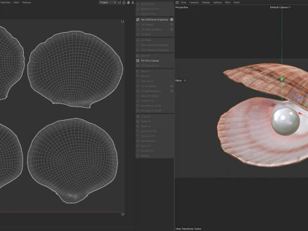This screenshot has width=308, height=231.
Task: Click the View Transform: Scene status text
Action: [188, 228]
